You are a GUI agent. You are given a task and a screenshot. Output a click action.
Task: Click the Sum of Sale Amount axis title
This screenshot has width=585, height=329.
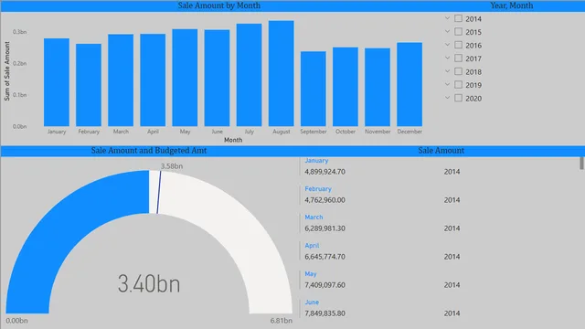[6, 71]
